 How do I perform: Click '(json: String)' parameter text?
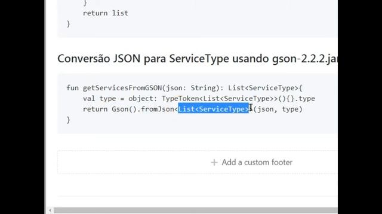[190, 88]
